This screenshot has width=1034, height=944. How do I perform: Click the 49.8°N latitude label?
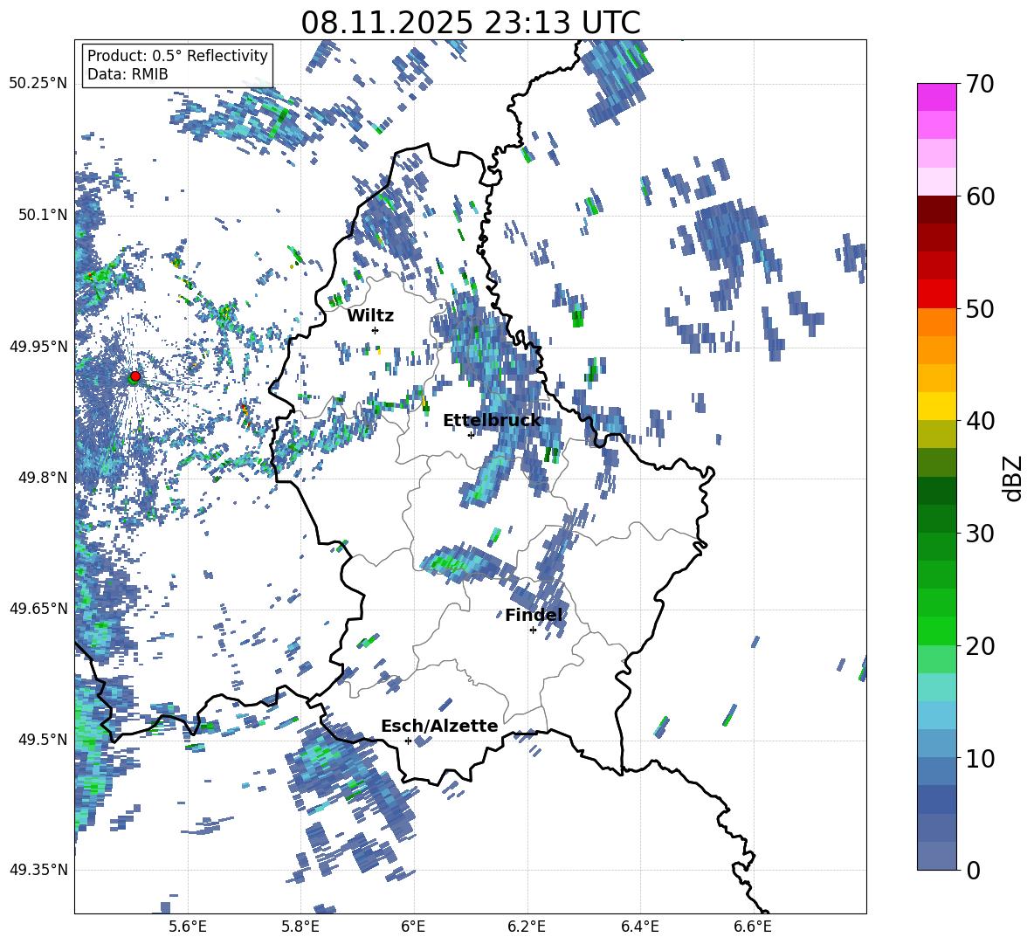[43, 478]
